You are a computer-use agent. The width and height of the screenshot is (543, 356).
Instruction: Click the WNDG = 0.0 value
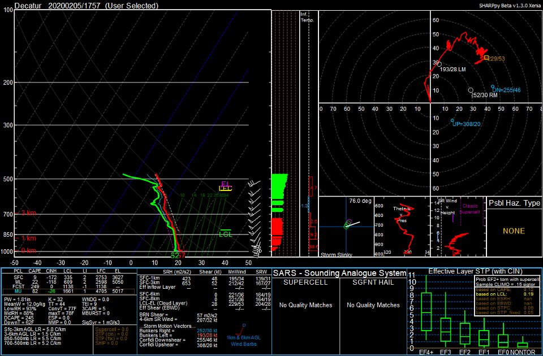click(96, 298)
